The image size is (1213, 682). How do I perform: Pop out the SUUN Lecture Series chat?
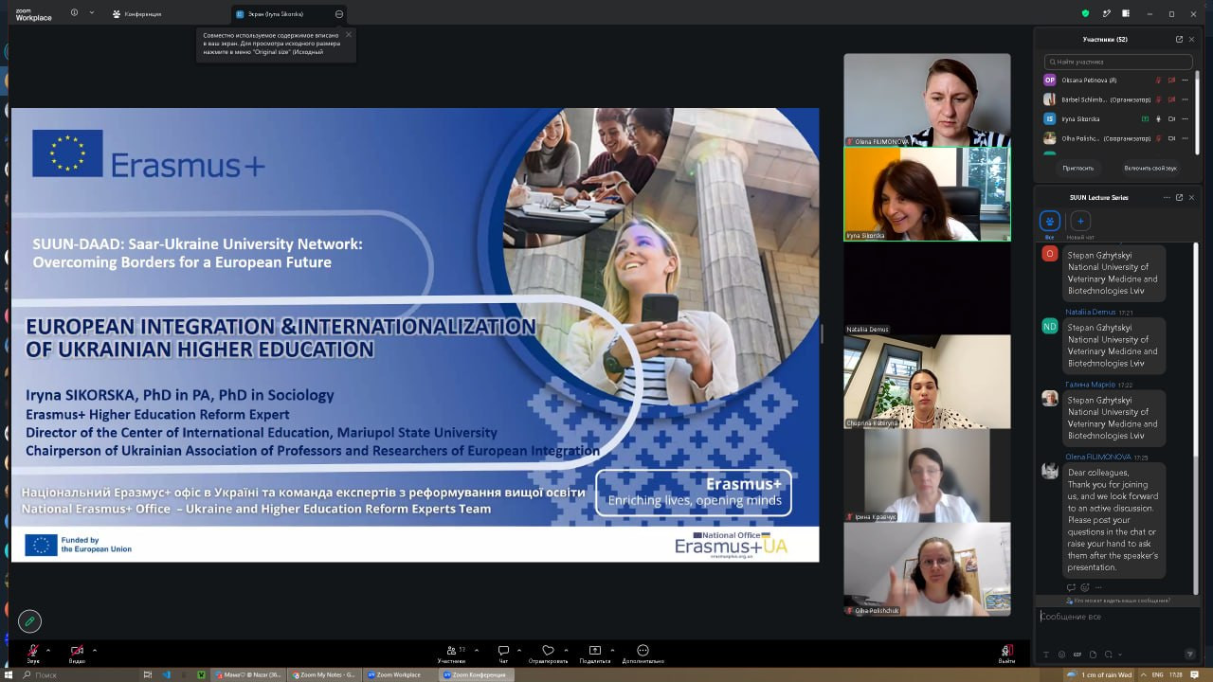point(1179,197)
